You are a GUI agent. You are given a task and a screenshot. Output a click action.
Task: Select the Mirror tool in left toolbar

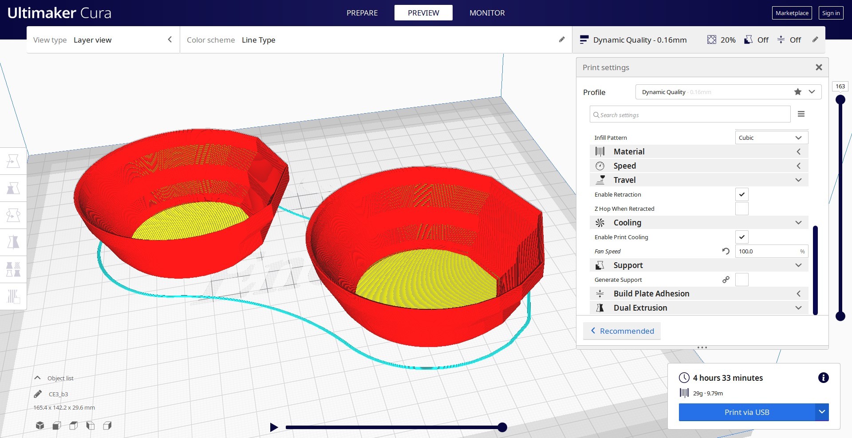(13, 242)
